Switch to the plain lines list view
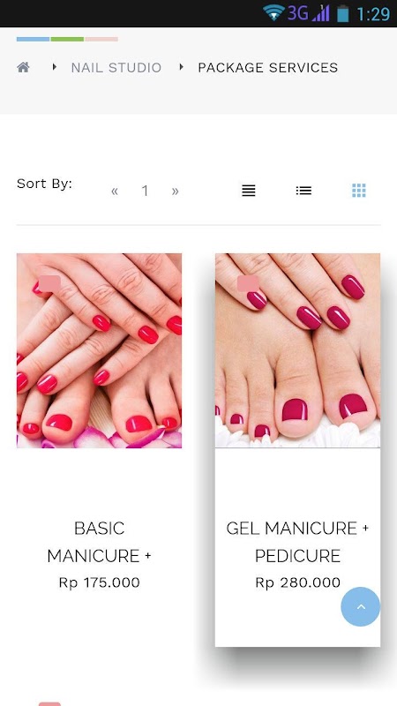This screenshot has height=706, width=397. pyautogui.click(x=249, y=191)
